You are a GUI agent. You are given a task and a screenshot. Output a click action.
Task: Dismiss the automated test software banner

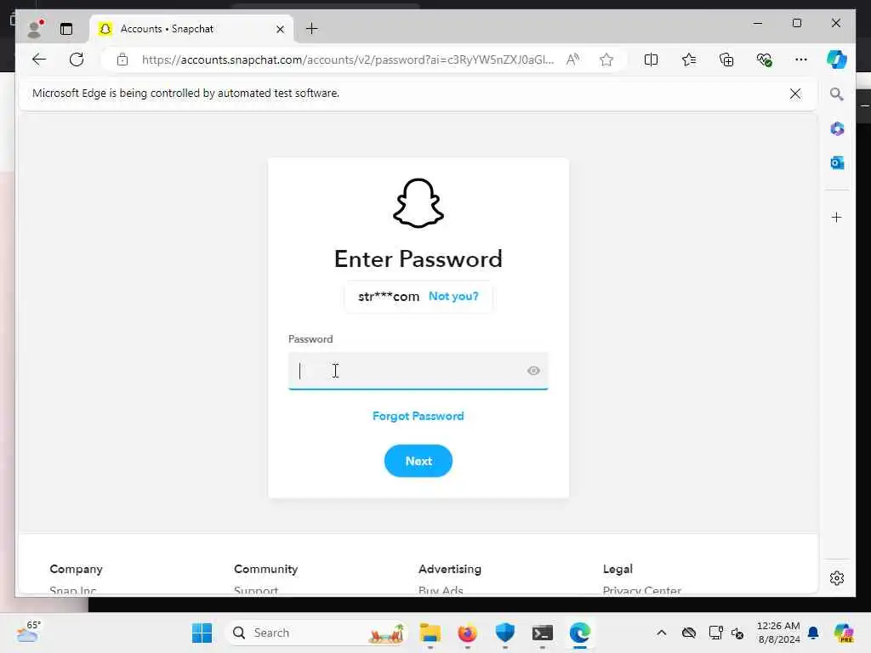click(795, 94)
